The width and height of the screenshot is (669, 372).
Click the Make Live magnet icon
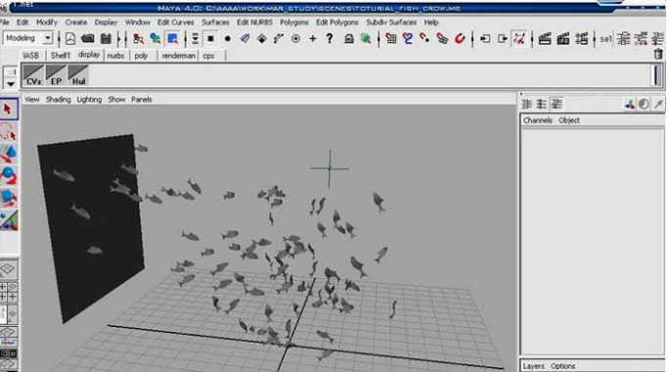point(460,39)
